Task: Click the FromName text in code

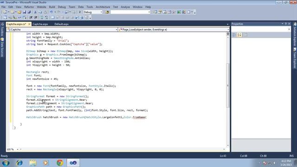Action: 139,117
